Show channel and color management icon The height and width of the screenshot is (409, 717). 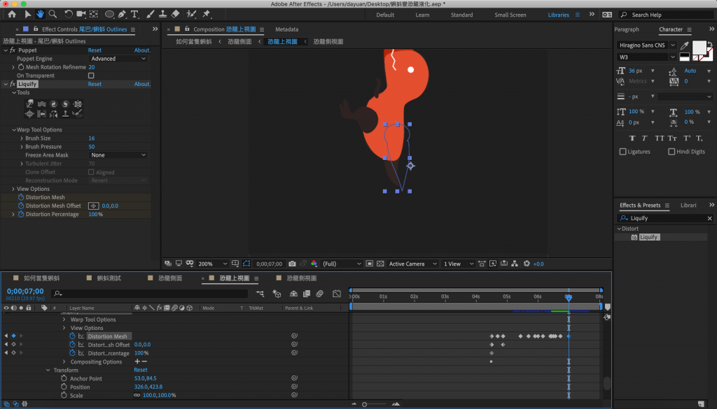coord(314,264)
